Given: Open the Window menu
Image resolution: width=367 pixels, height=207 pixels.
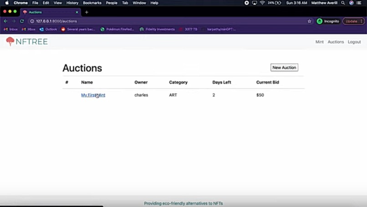Looking at the screenshot, I should (x=139, y=3).
